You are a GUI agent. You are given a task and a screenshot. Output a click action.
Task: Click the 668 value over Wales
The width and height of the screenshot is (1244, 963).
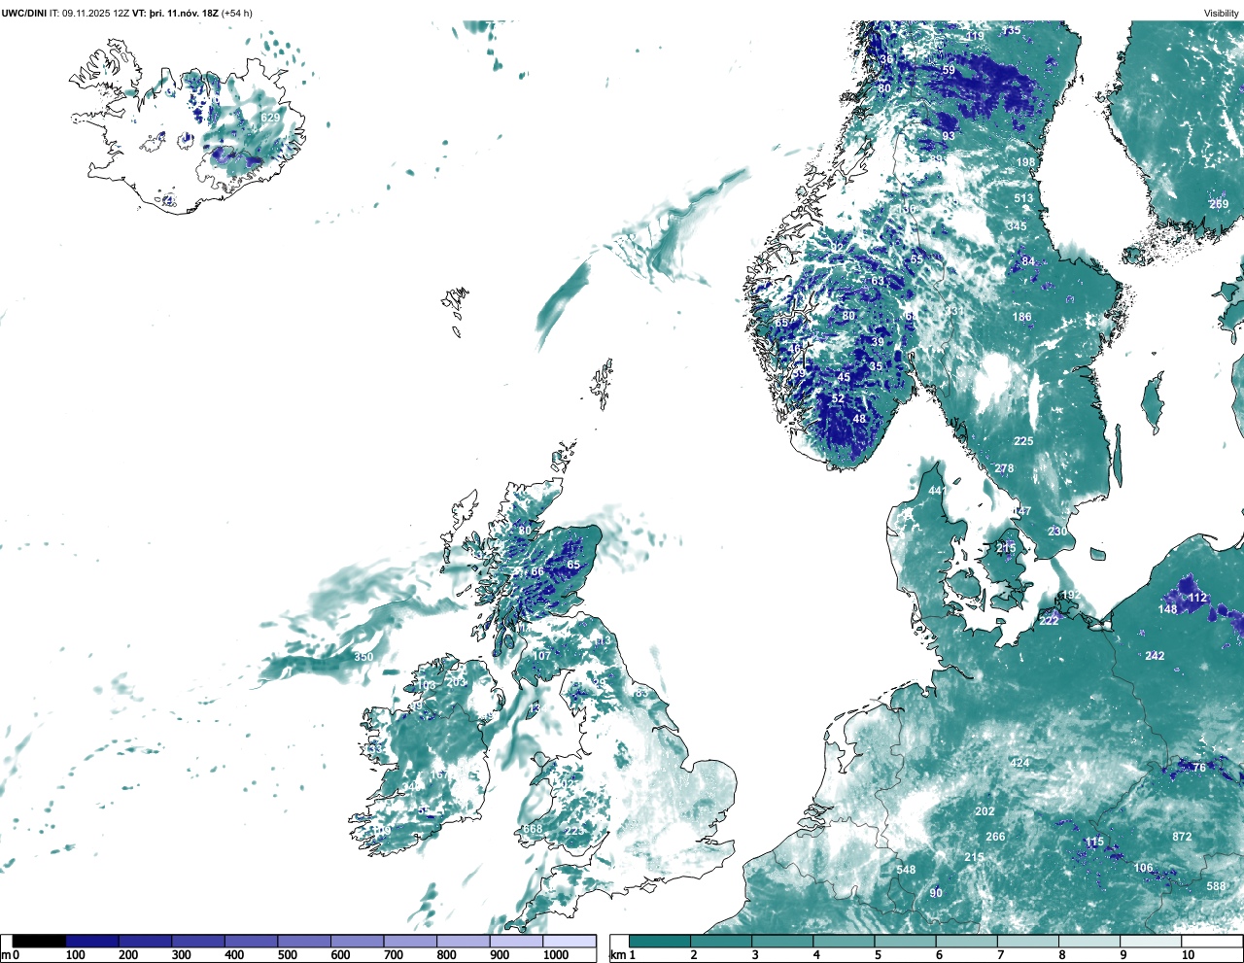pos(533,829)
